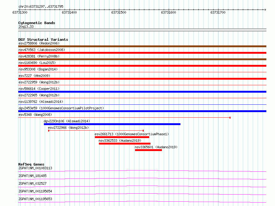Click the chr20:63731297..63731795 region label
The width and height of the screenshot is (275, 206).
coord(41,6)
